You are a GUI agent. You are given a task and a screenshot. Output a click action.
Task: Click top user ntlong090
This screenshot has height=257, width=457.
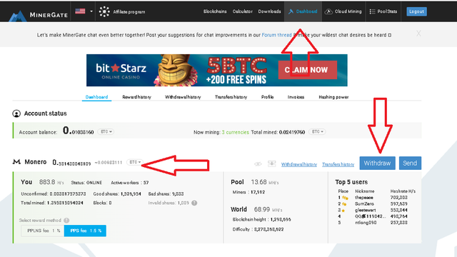click(366, 223)
